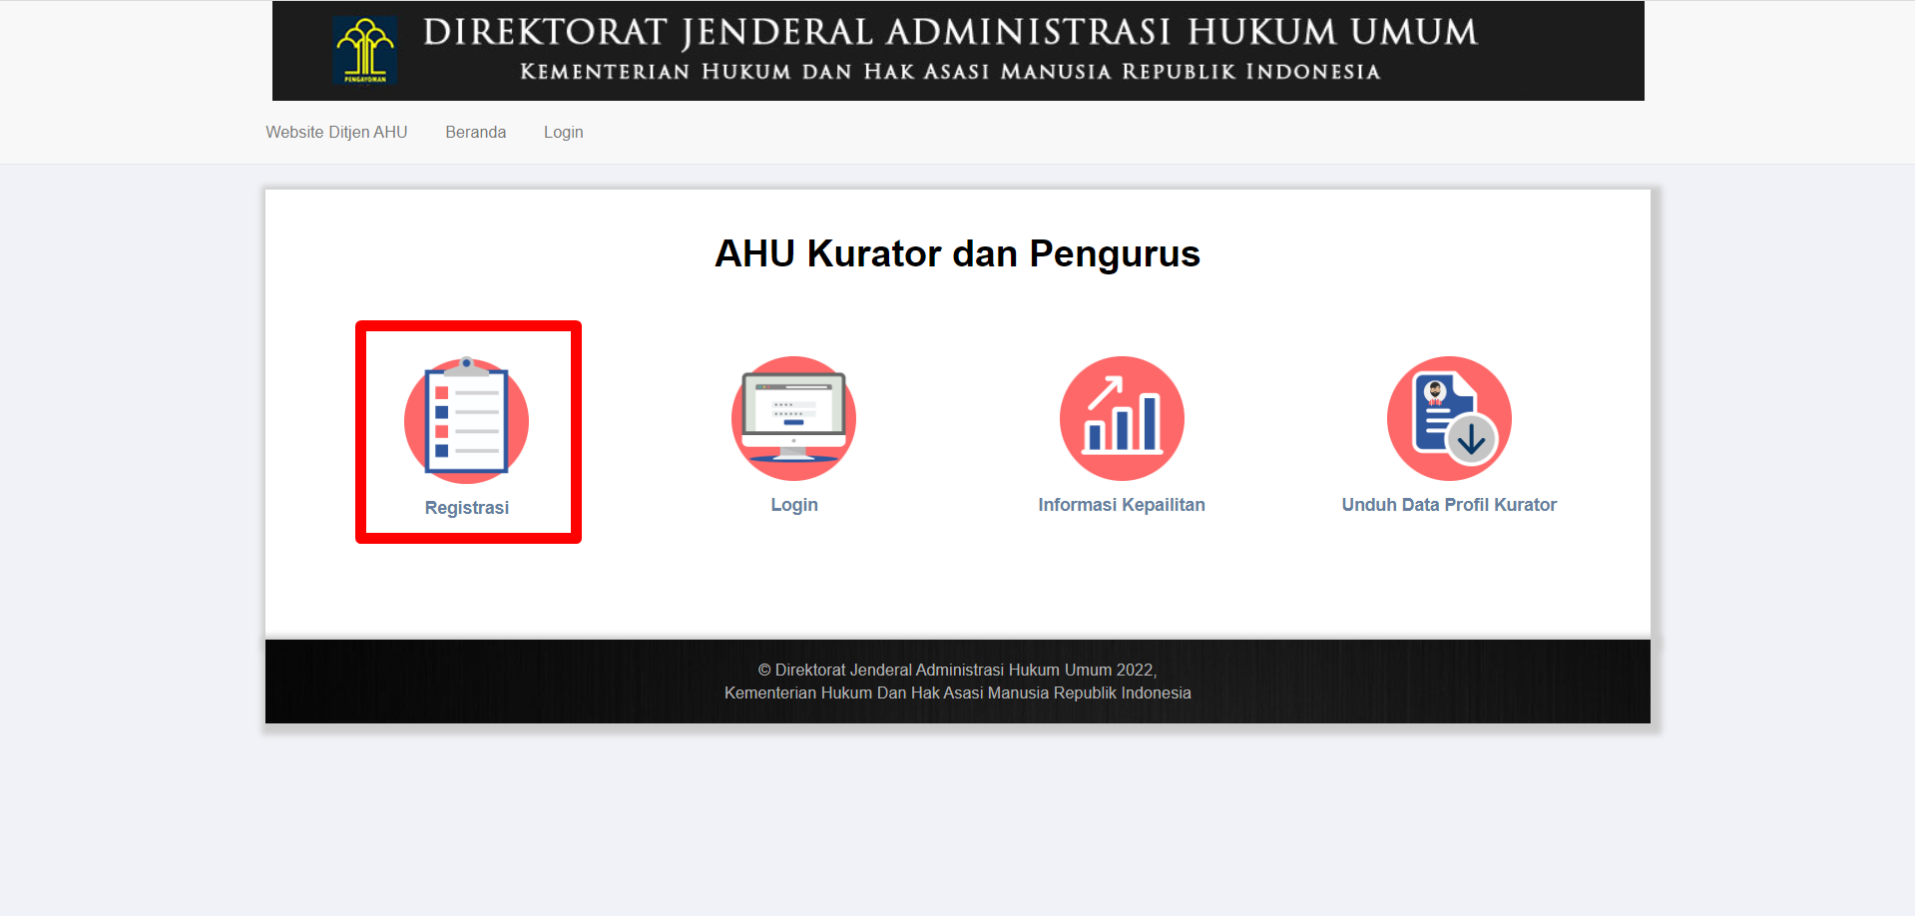The image size is (1915, 916).
Task: Open the Informasi Kepailitan text link
Action: point(1121,505)
